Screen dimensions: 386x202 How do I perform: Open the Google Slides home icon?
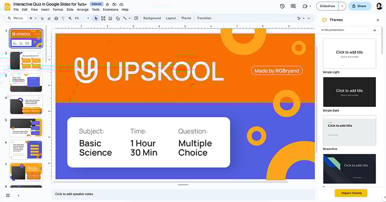click(7, 7)
